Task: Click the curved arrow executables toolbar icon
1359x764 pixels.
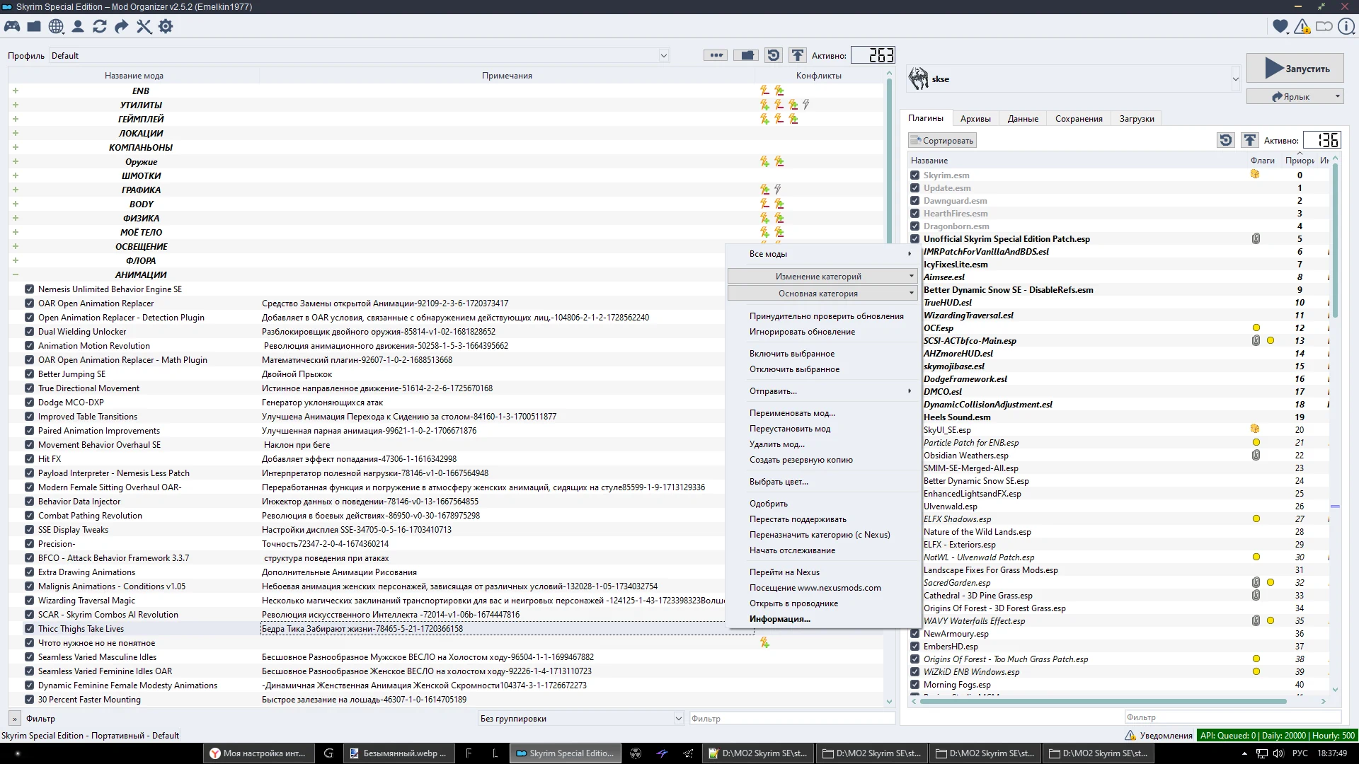Action: click(x=122, y=26)
